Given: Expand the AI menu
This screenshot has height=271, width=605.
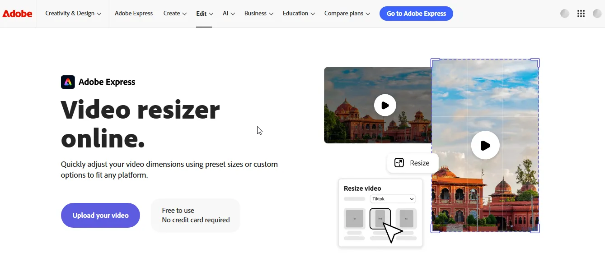Looking at the screenshot, I should coord(229,14).
